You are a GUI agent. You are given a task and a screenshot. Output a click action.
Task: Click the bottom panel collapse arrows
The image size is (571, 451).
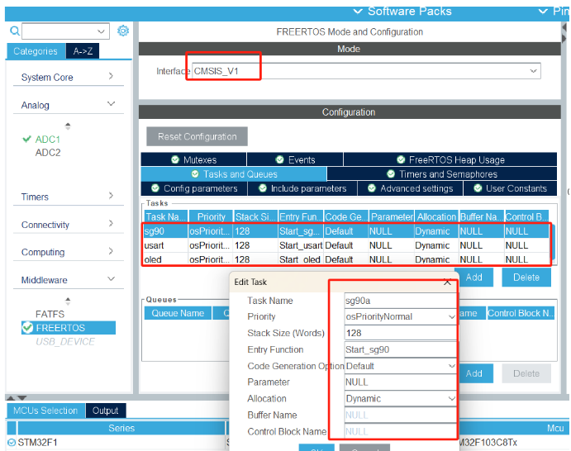tap(17, 398)
